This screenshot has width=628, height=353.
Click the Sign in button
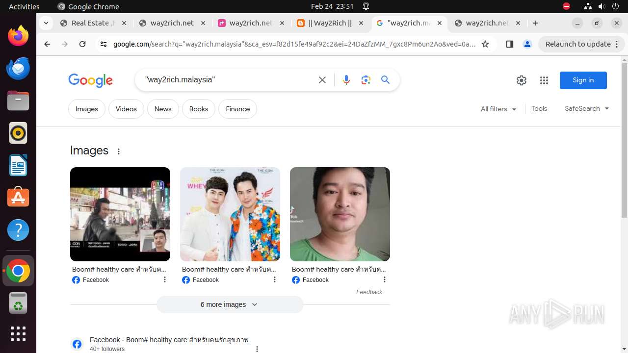tap(583, 80)
